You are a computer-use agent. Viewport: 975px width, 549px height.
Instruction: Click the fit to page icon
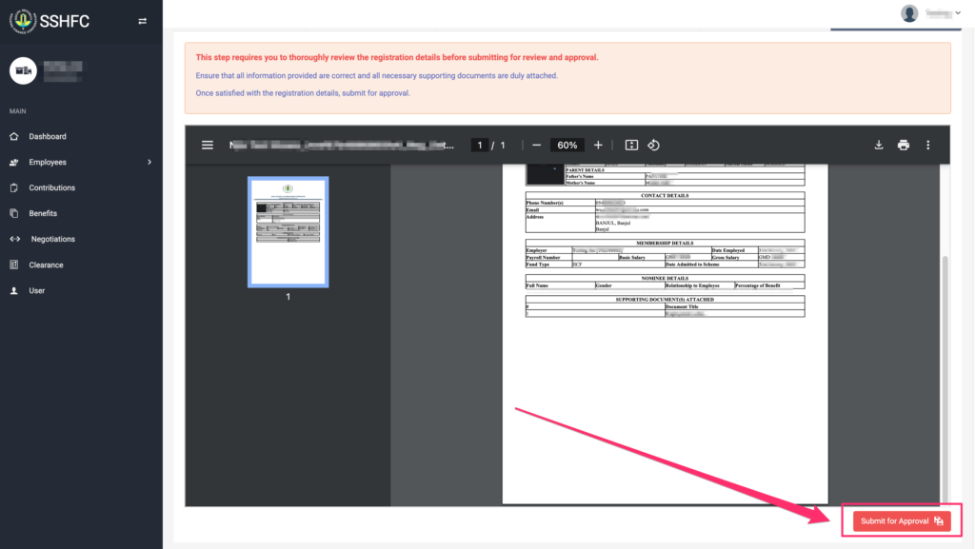pos(631,145)
